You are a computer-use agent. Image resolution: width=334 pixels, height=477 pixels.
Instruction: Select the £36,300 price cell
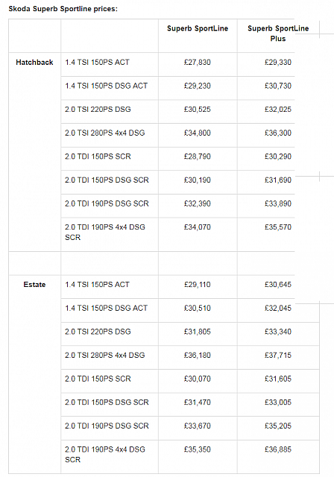click(x=278, y=133)
